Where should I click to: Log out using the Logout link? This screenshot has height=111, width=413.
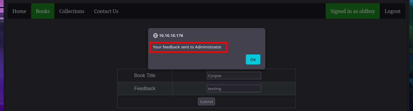pos(392,11)
